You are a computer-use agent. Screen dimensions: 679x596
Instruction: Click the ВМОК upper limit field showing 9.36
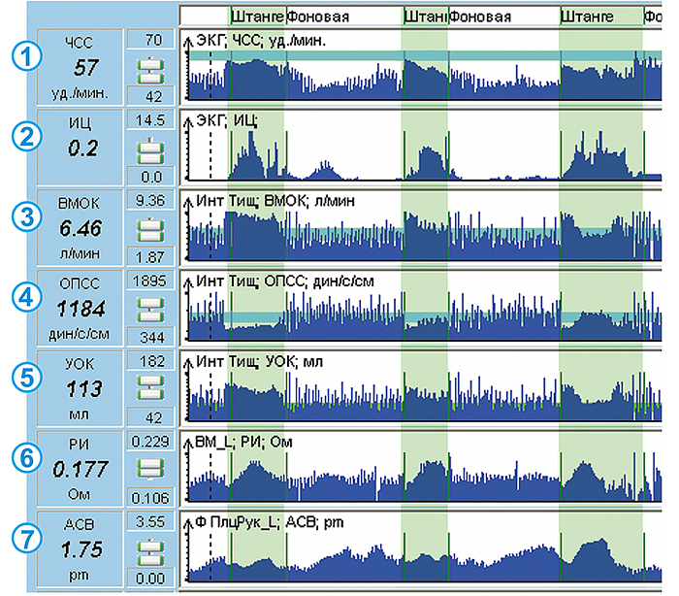[151, 200]
